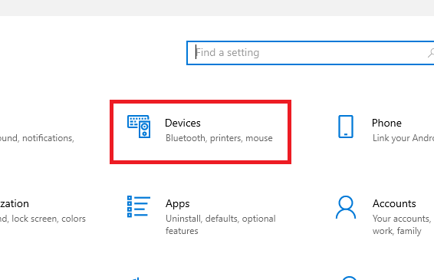Open the Devices category title
434x280 pixels.
tap(182, 123)
